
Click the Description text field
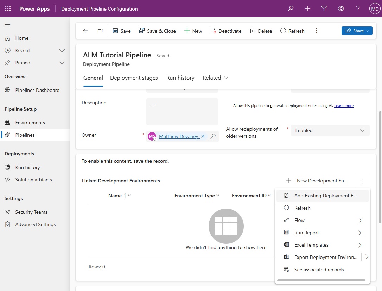[x=182, y=111]
